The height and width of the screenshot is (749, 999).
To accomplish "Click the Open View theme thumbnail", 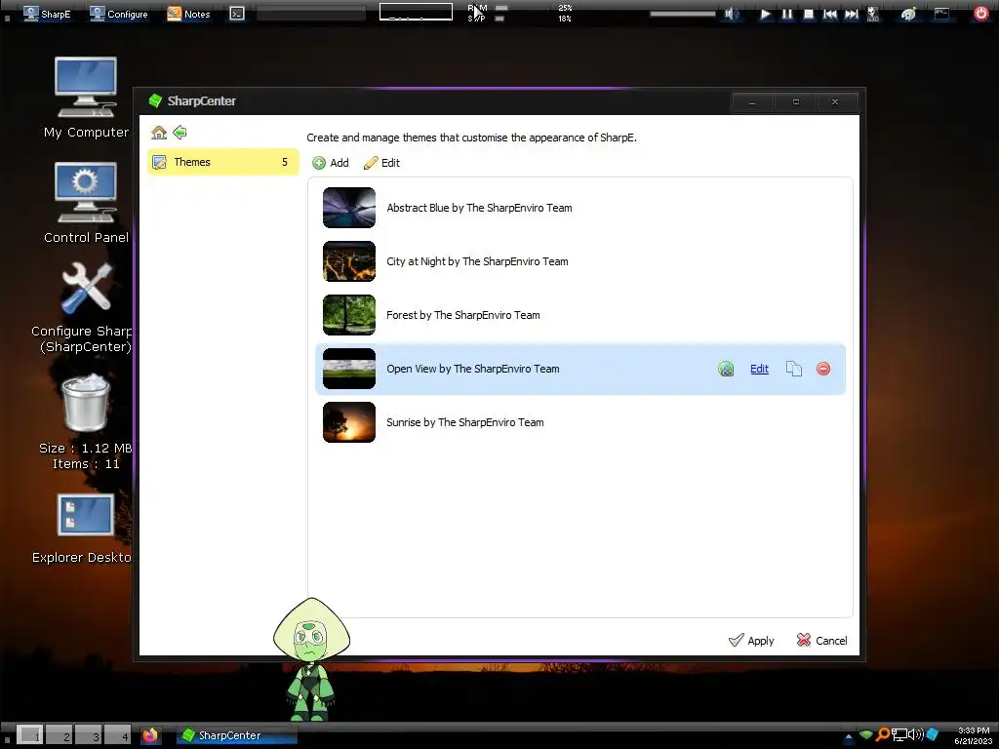I will [x=349, y=369].
